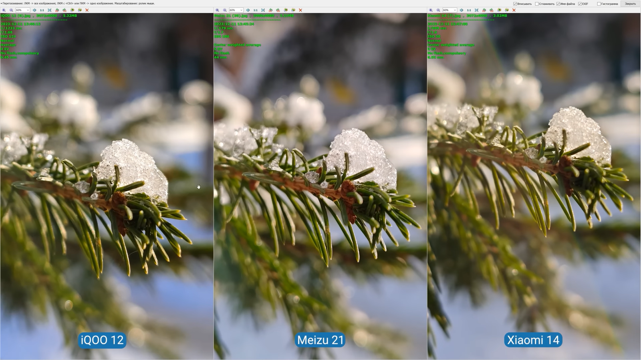Click the Закрыть button
The height and width of the screenshot is (360, 641).
(x=630, y=4)
